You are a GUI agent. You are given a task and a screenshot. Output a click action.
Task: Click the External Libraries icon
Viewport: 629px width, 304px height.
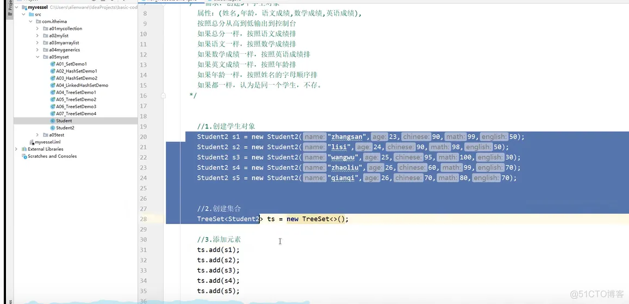click(24, 149)
